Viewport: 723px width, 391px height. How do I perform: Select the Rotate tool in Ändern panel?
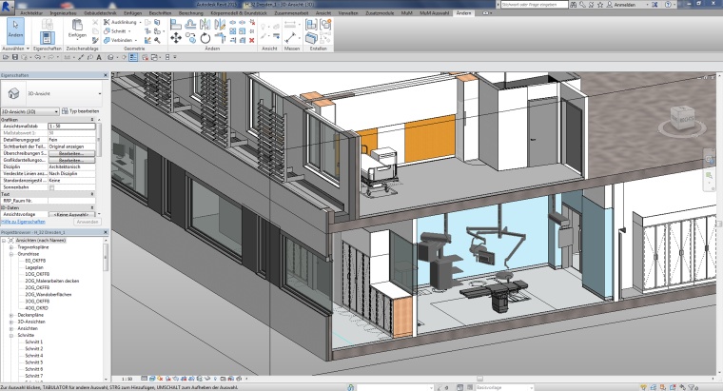pos(205,38)
